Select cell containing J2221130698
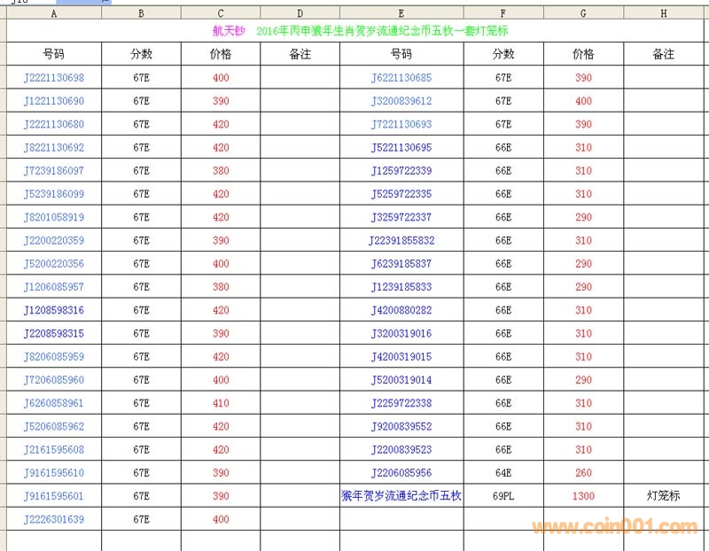Screen dimensions: 709x551 [54, 78]
